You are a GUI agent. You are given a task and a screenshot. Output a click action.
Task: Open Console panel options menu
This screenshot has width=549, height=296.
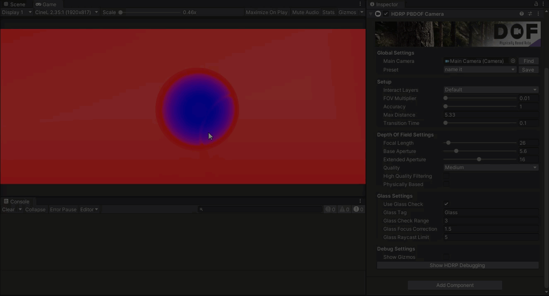coord(360,201)
